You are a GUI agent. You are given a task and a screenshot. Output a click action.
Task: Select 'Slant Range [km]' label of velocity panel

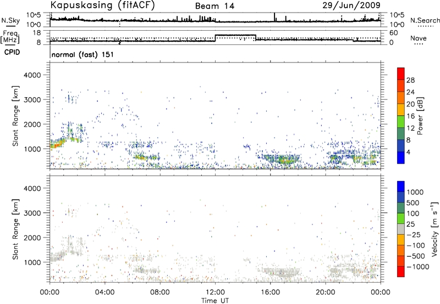[15, 229]
